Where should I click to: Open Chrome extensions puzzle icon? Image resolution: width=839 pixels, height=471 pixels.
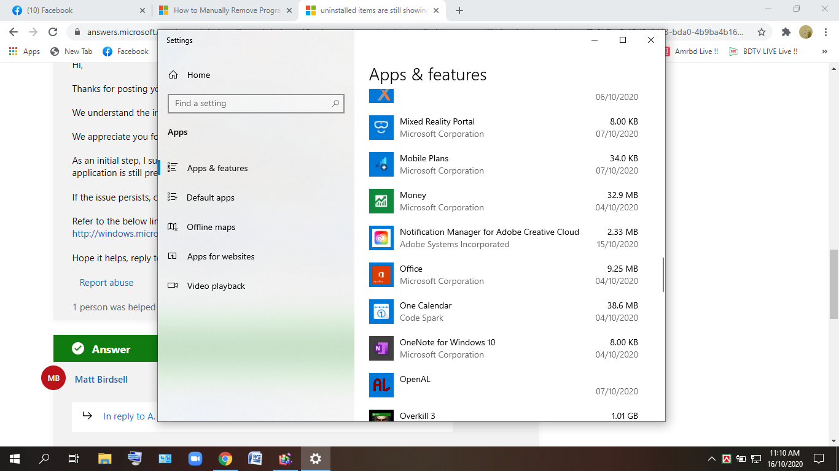click(786, 32)
